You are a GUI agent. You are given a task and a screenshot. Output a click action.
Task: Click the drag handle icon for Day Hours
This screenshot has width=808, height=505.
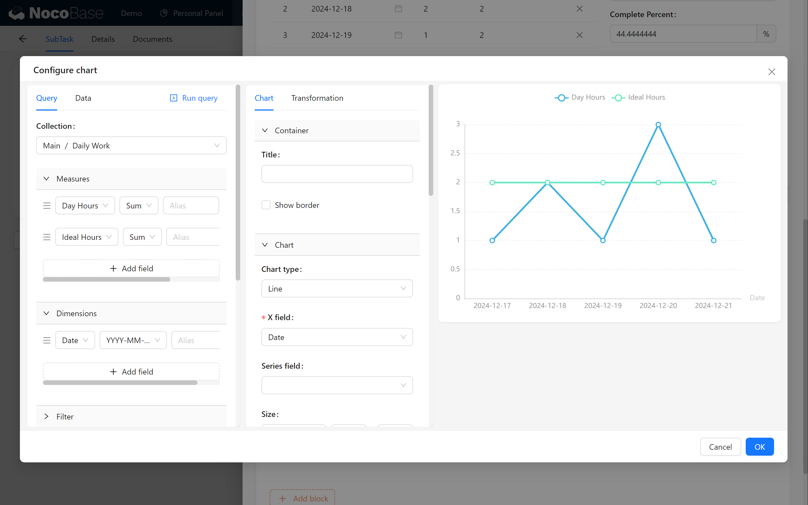point(47,205)
